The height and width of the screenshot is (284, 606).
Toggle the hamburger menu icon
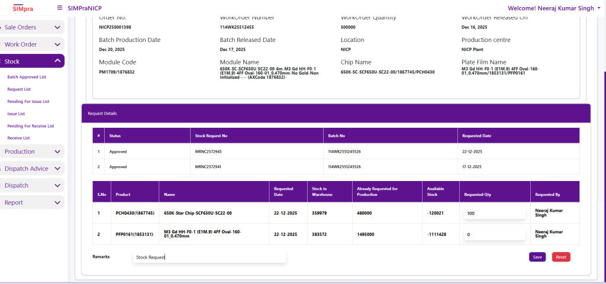60,8
